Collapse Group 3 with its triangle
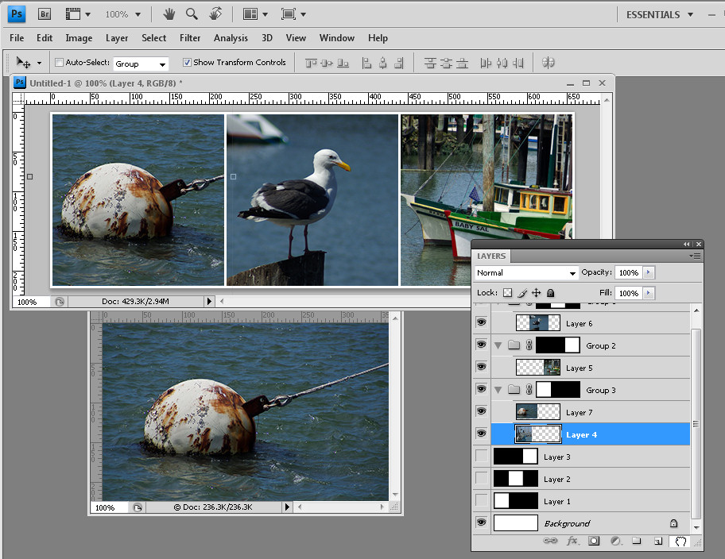 498,391
